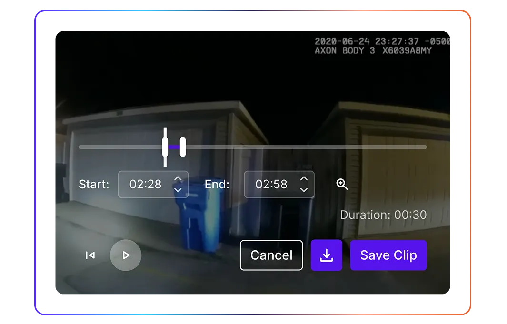Decrease the Start time with the down arrow

point(178,190)
